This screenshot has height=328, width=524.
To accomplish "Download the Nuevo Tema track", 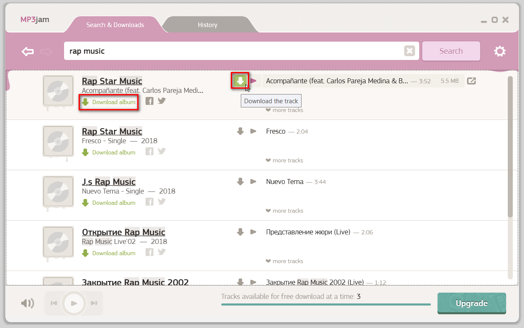I will click(x=240, y=182).
